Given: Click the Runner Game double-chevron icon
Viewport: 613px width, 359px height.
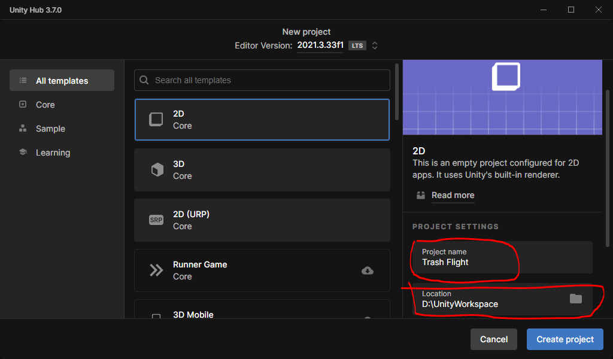Looking at the screenshot, I should coord(156,270).
